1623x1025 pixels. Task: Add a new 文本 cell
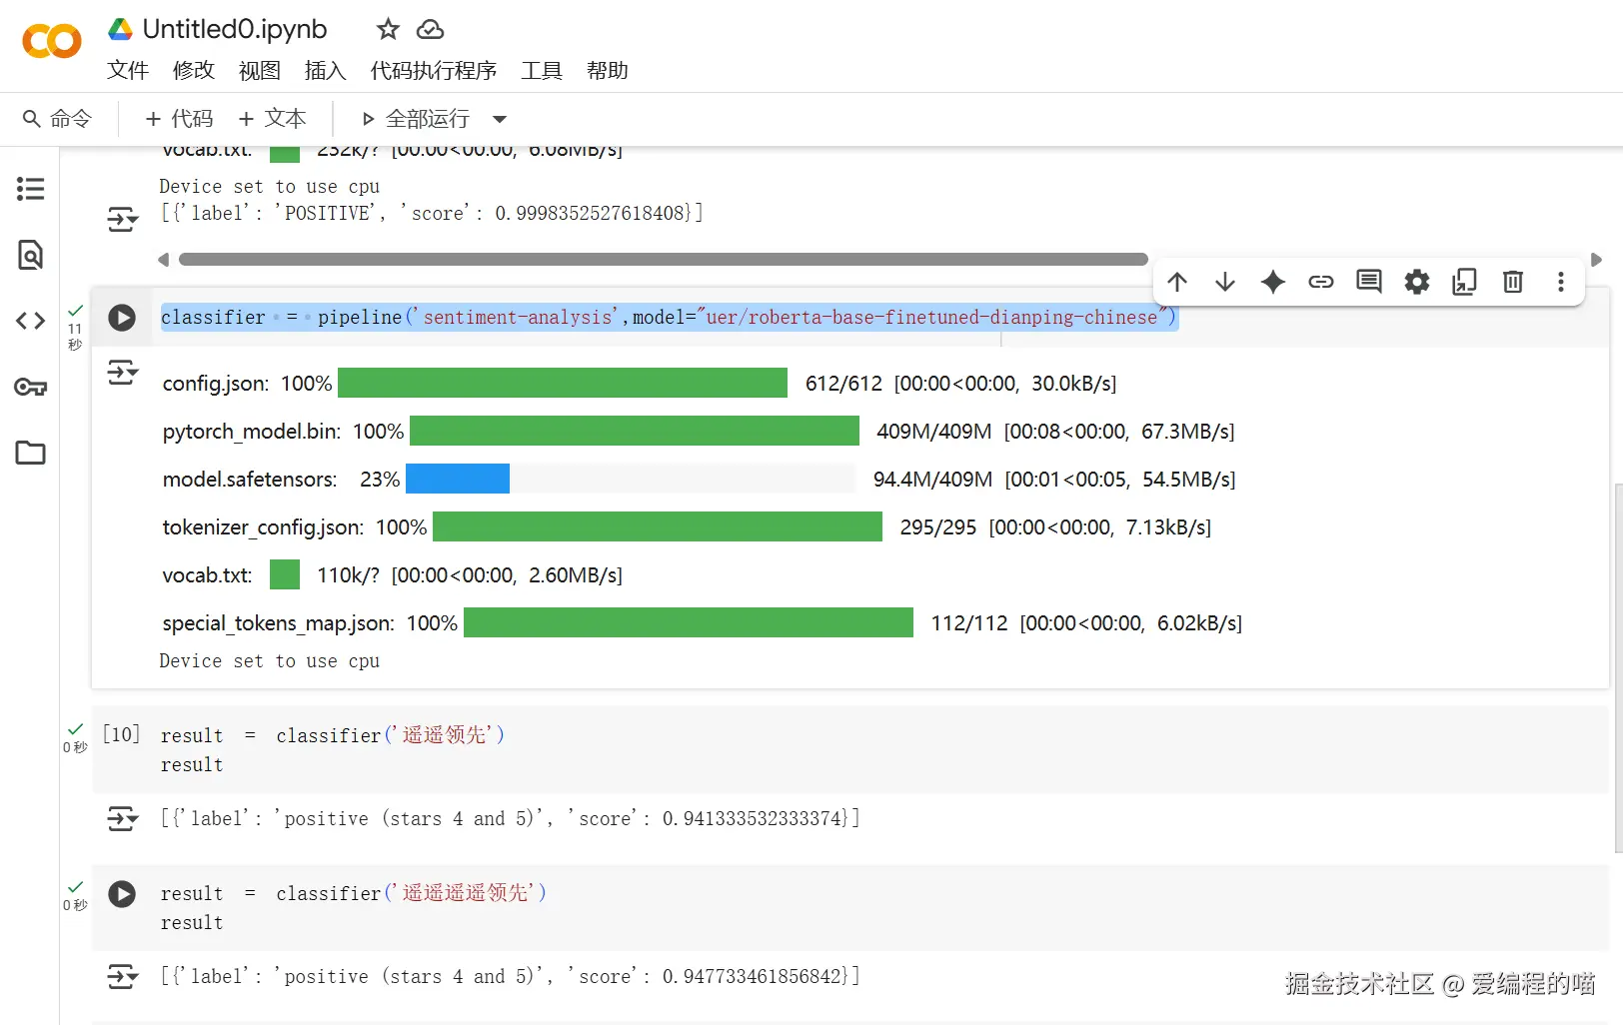tap(273, 119)
